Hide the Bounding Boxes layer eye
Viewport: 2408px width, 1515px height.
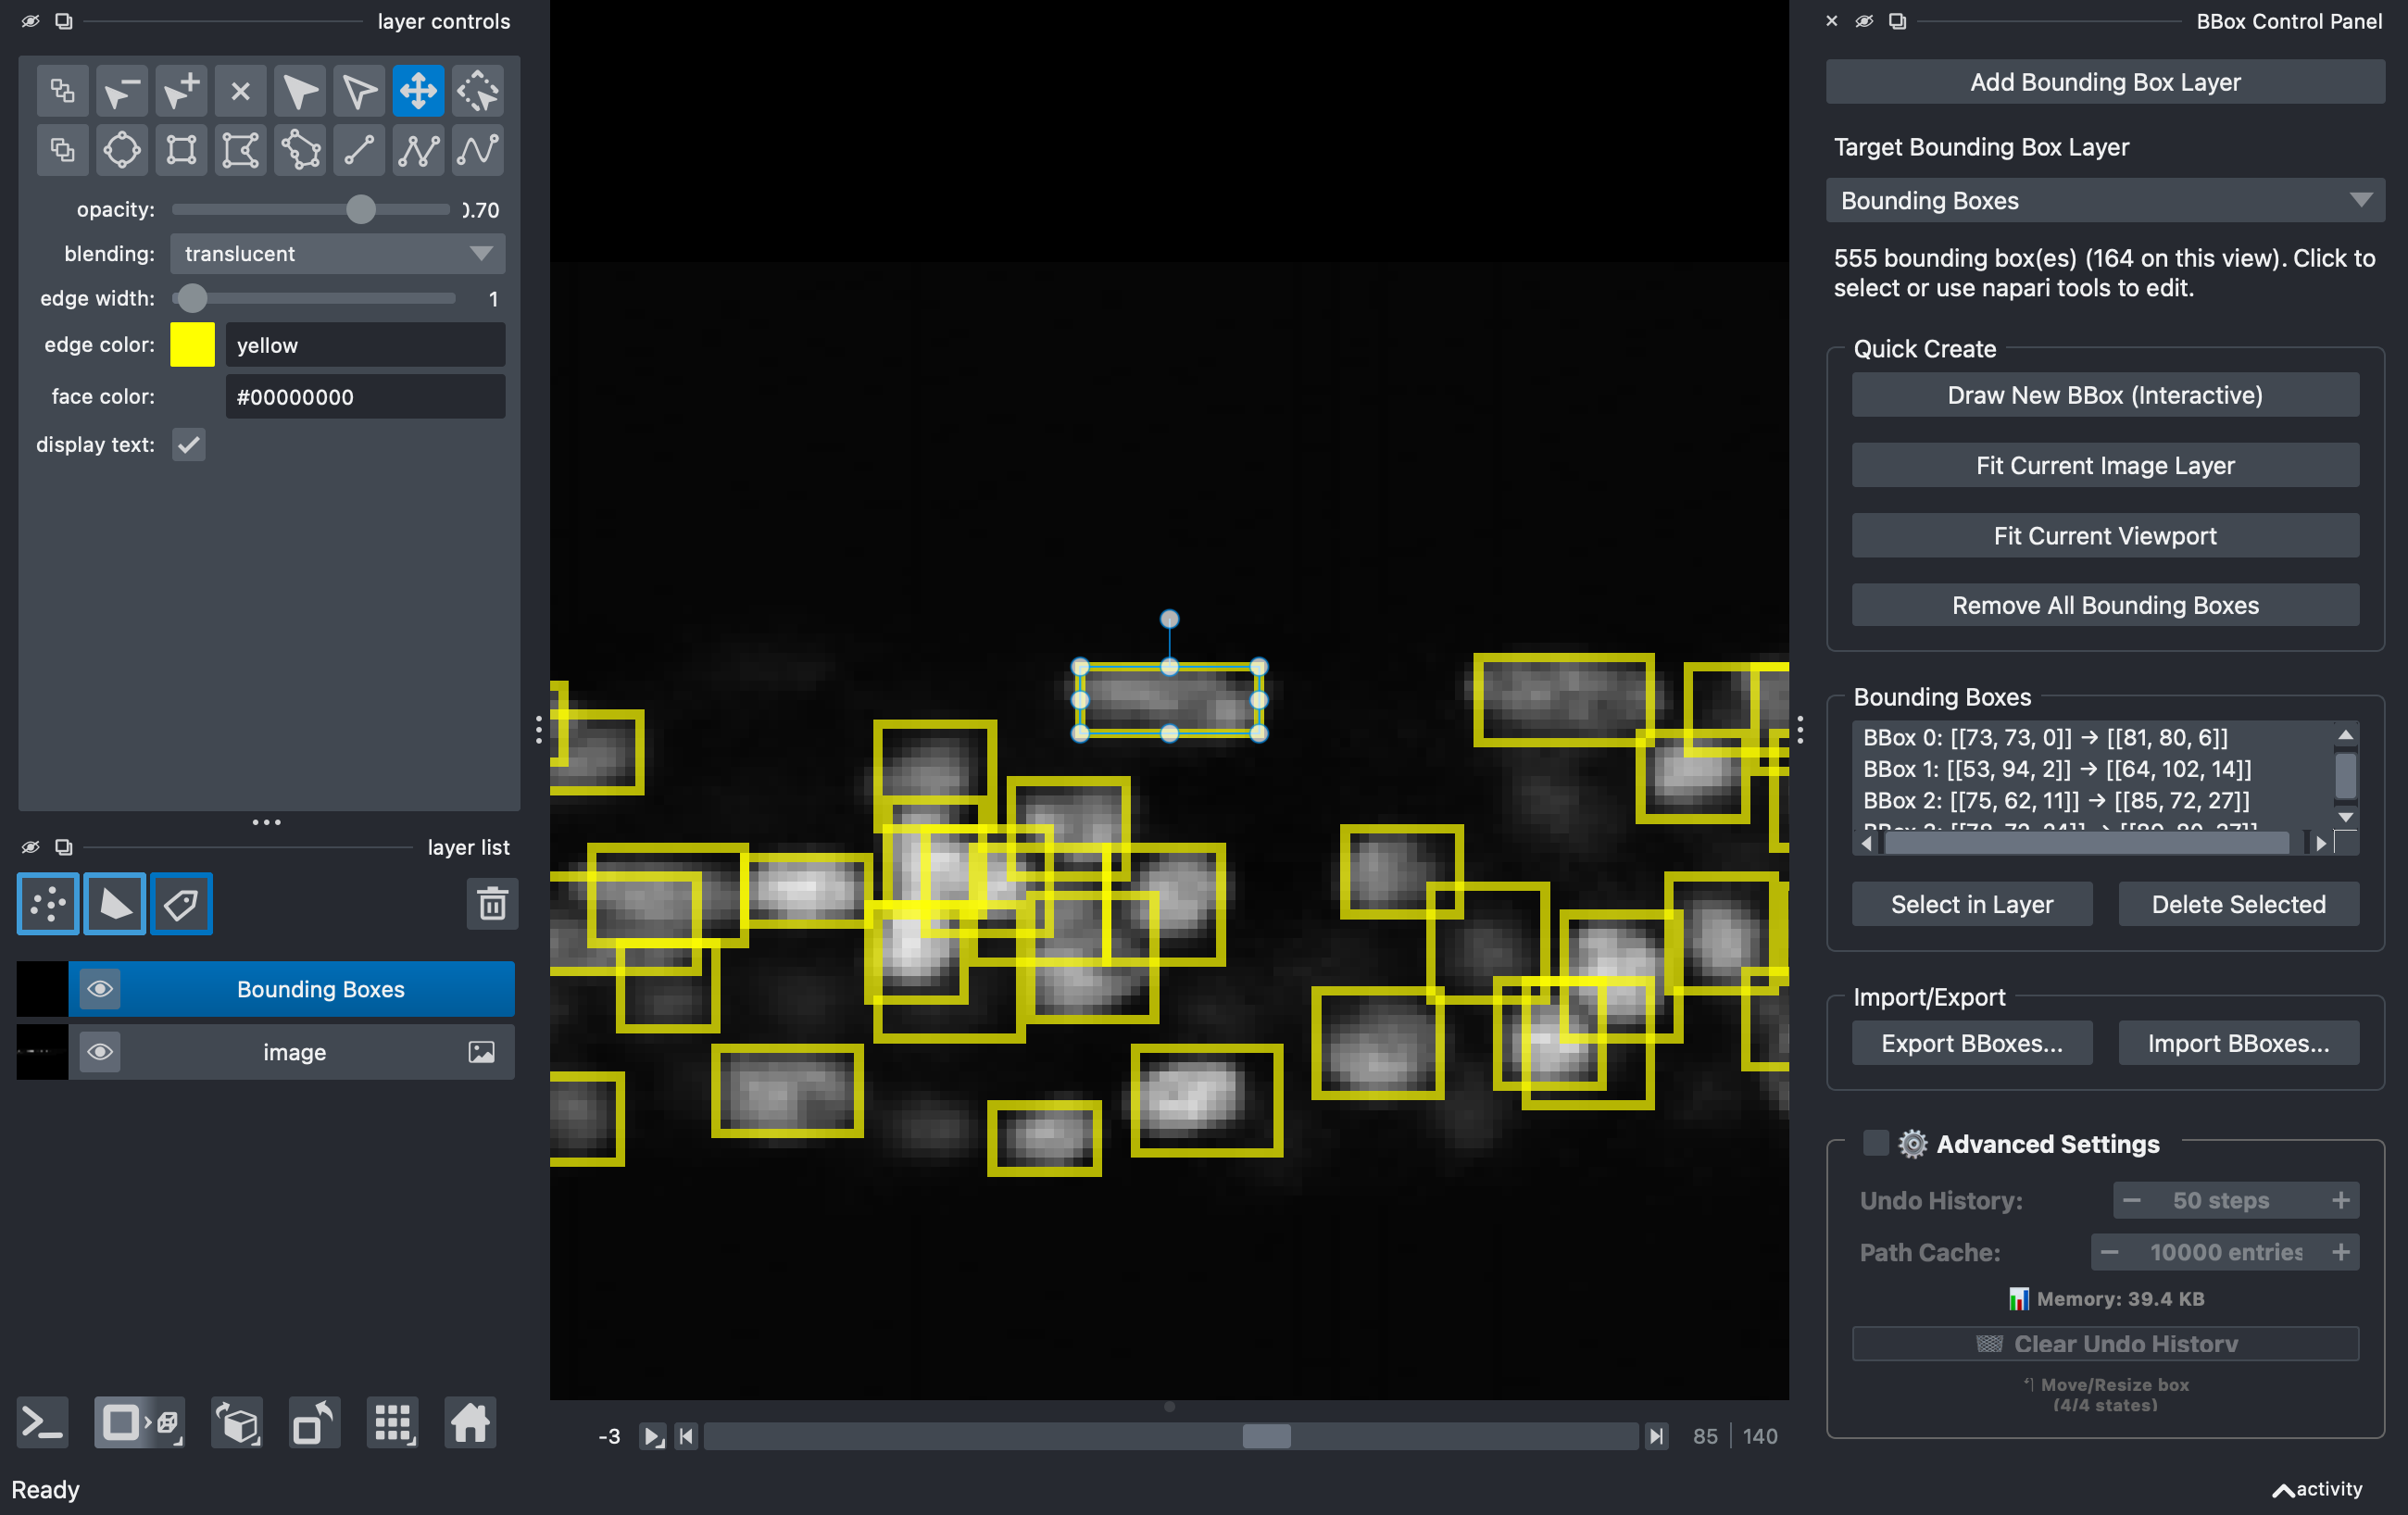click(100, 989)
